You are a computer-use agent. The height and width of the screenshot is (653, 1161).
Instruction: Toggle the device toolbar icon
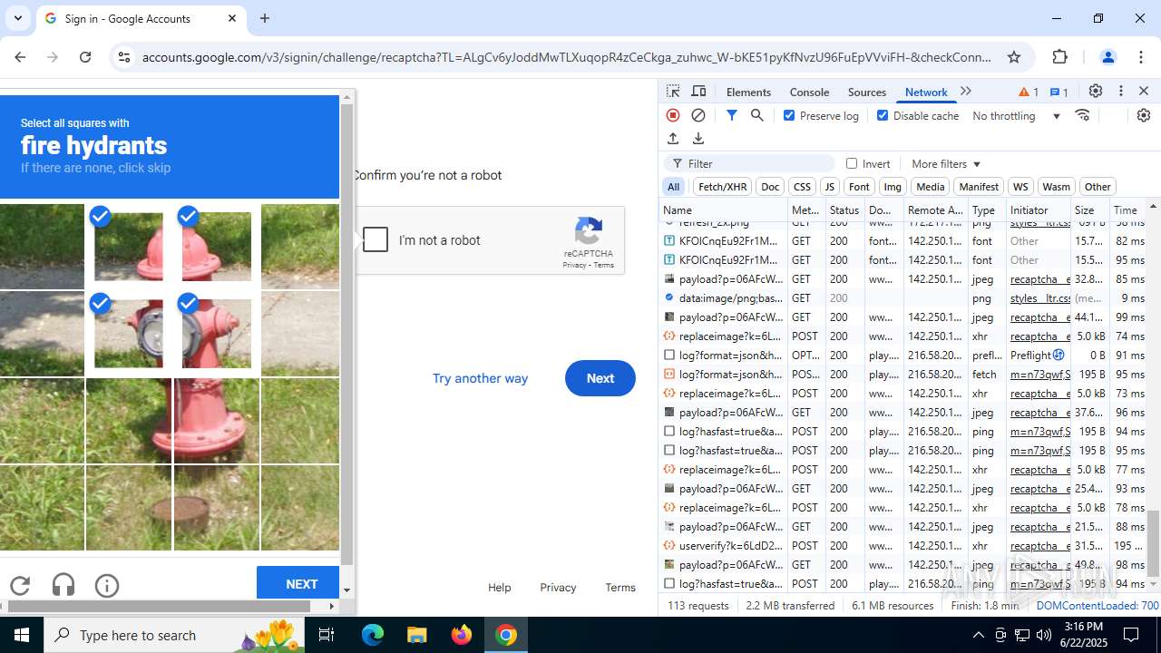click(x=698, y=92)
